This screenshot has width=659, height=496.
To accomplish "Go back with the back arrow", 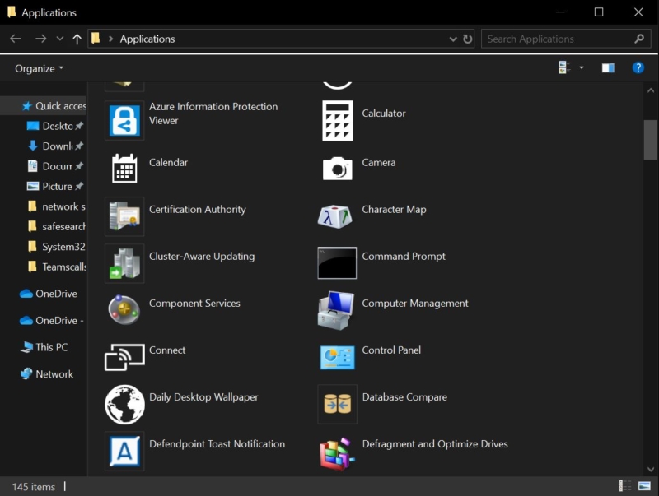I will [x=16, y=39].
